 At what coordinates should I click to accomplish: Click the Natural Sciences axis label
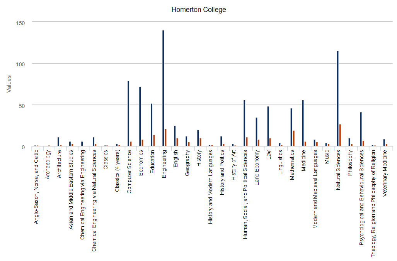pos(338,170)
